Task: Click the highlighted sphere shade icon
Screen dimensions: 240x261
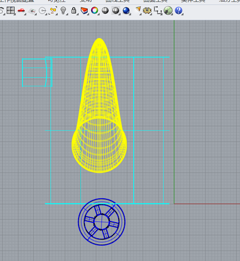Action: click(x=116, y=10)
